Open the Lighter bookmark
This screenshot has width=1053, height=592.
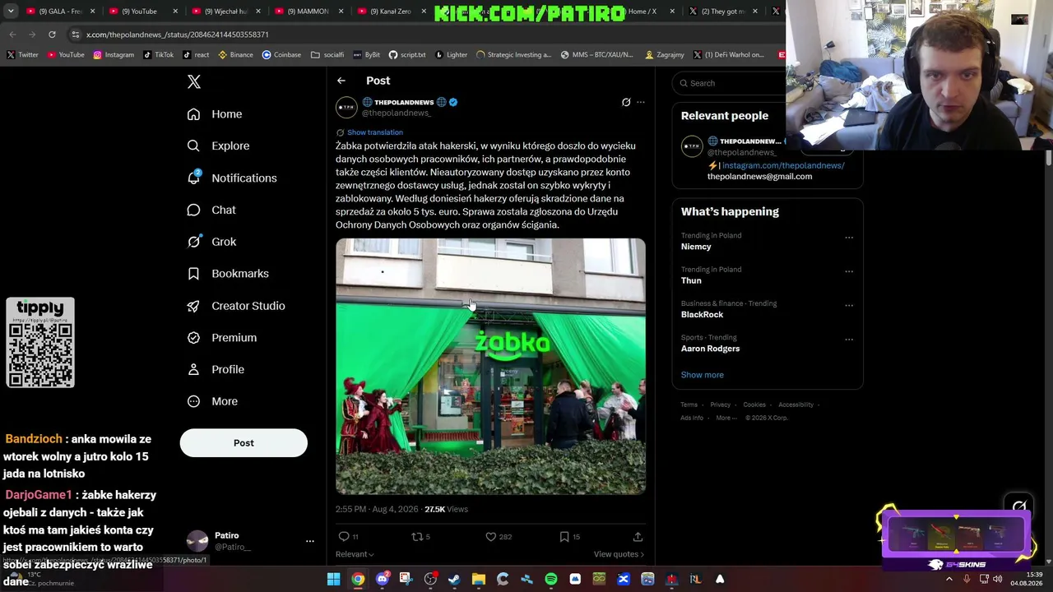click(x=451, y=55)
